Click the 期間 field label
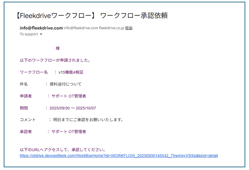Image resolution: width=249 pixels, height=170 pixels. tap(24, 108)
